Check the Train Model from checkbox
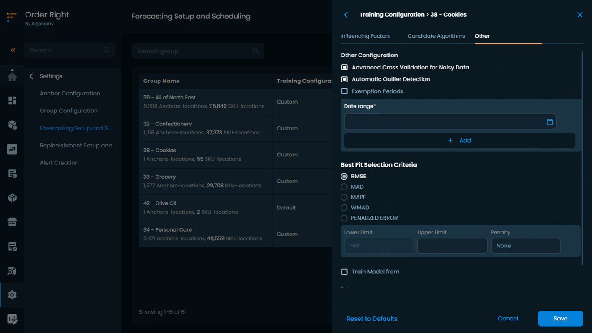The image size is (592, 333). [345, 272]
